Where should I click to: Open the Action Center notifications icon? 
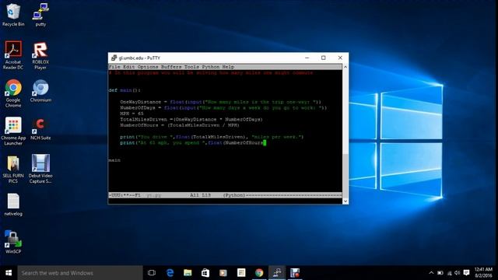click(x=466, y=273)
